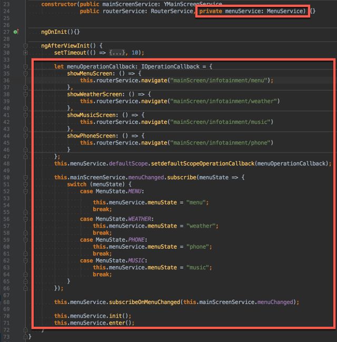Image resolution: width=337 pixels, height=342 pixels.
Task: Fold the case MenuState.PHONE block
Action: 25,240
